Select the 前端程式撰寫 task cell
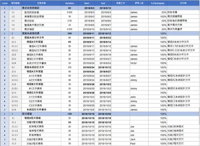The height and width of the screenshot is (146, 200). (41, 126)
